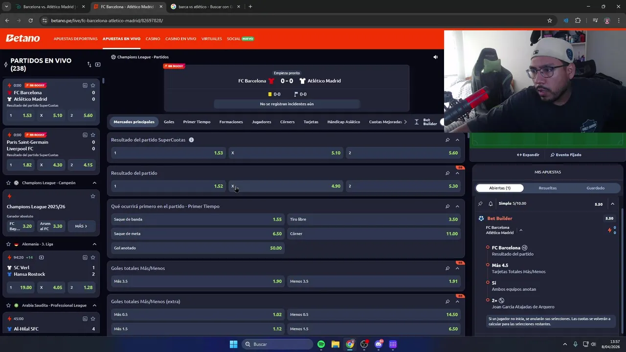Sort the live matches list icon
Viewport: 626px width, 352px height.
(x=89, y=65)
